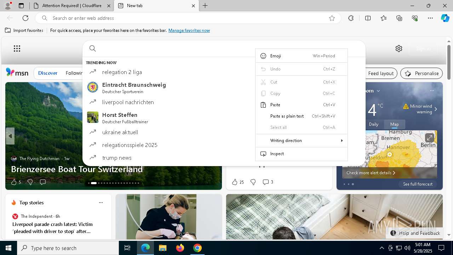Open the Collections icon

[399, 18]
